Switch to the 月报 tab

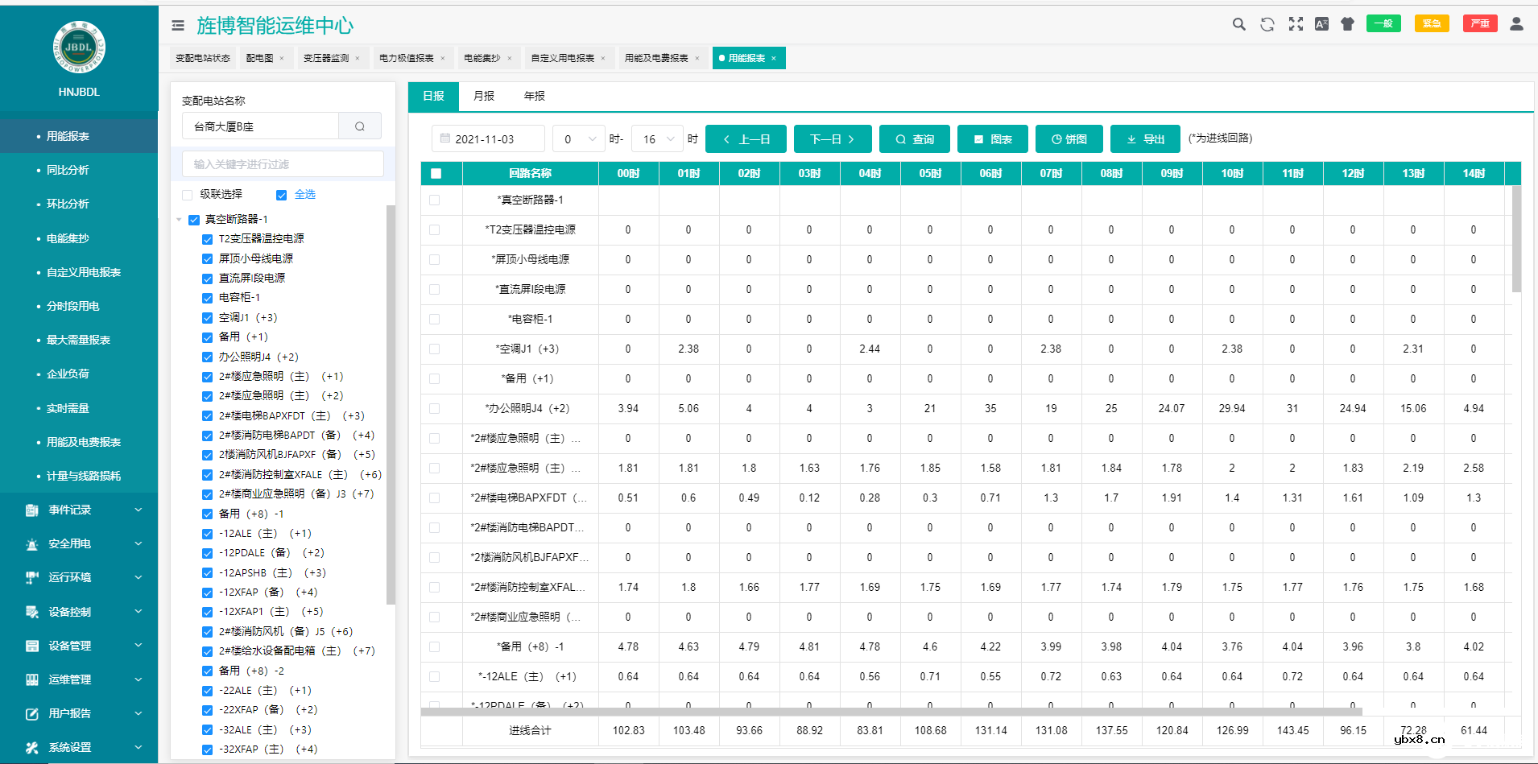482,96
